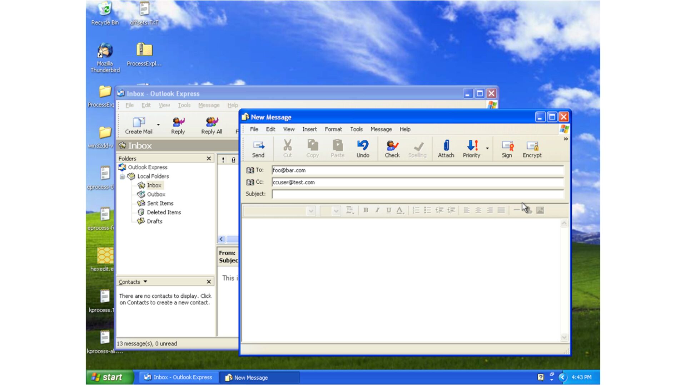
Task: Select the Drafts folder
Action: tap(154, 221)
